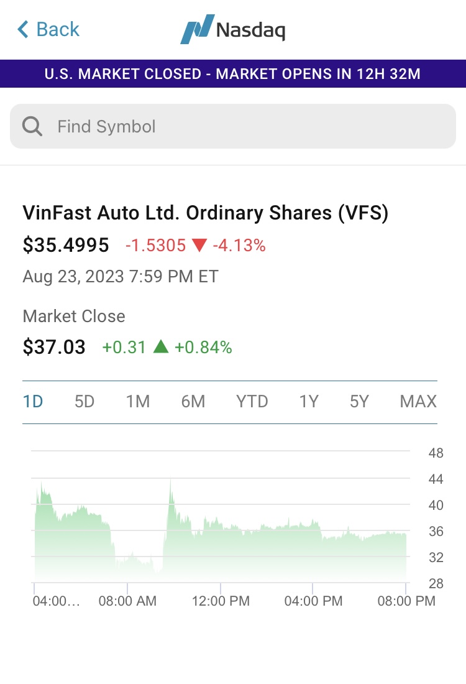
Task: Select the YTD chart range
Action: pyautogui.click(x=252, y=402)
